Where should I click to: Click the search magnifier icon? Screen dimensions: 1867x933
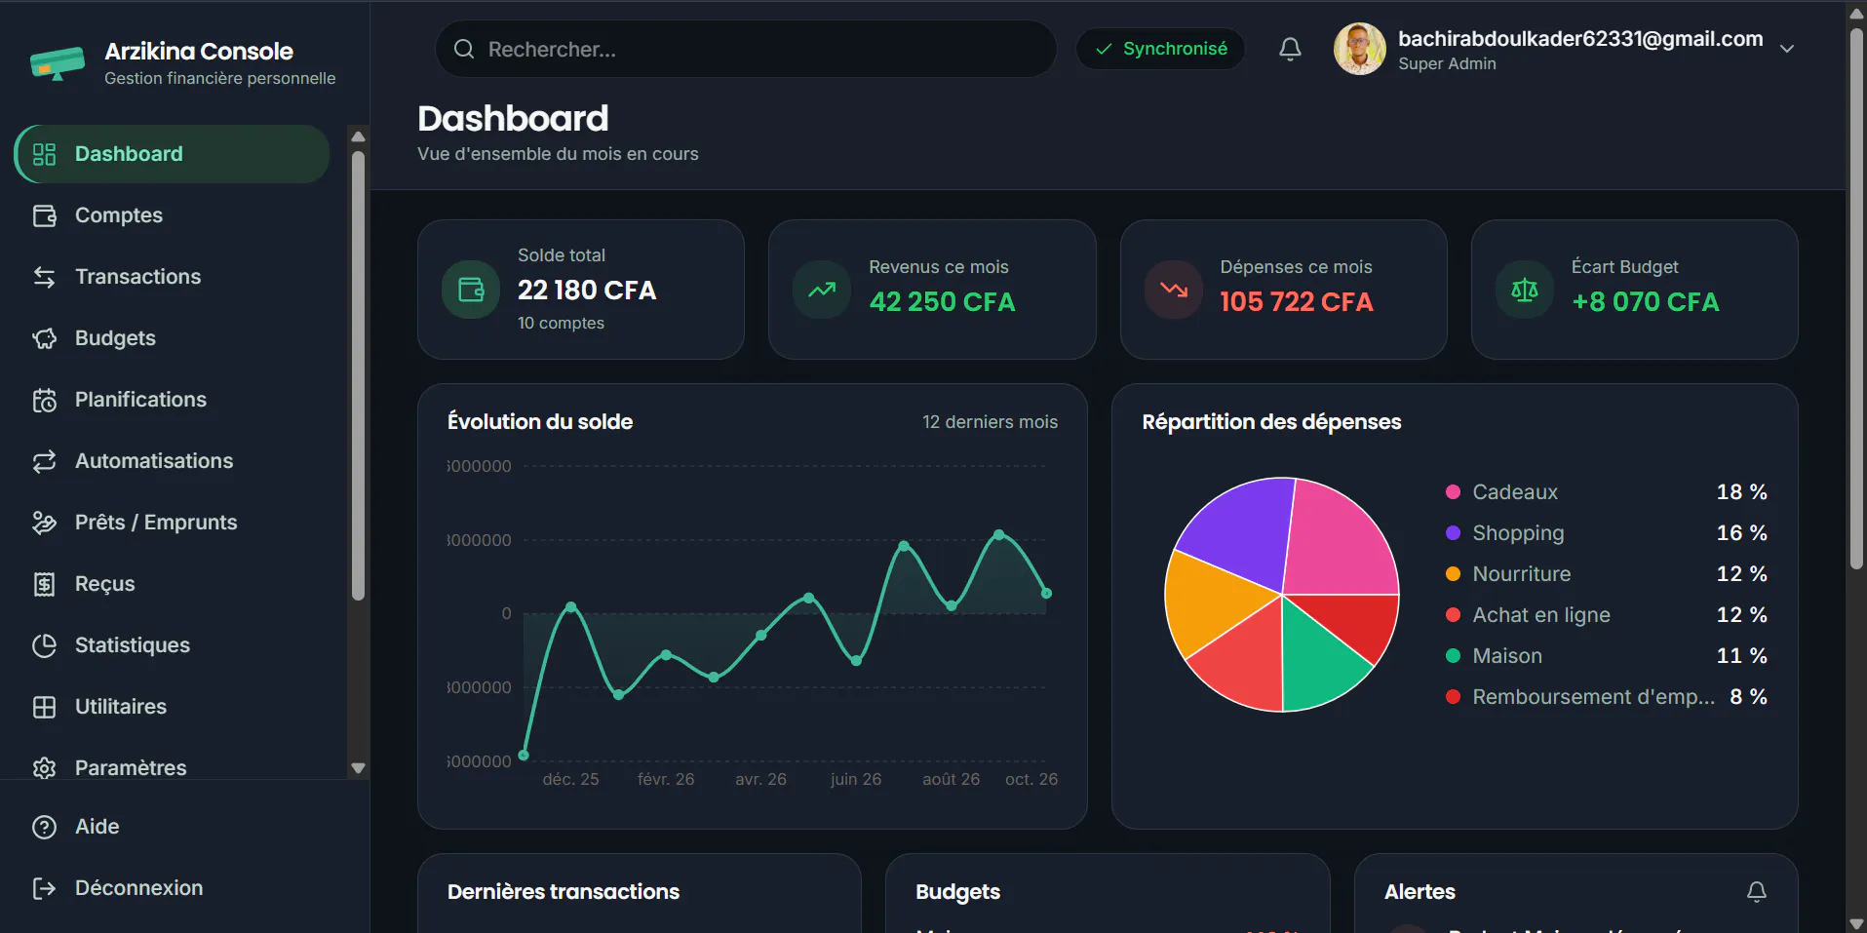[464, 49]
